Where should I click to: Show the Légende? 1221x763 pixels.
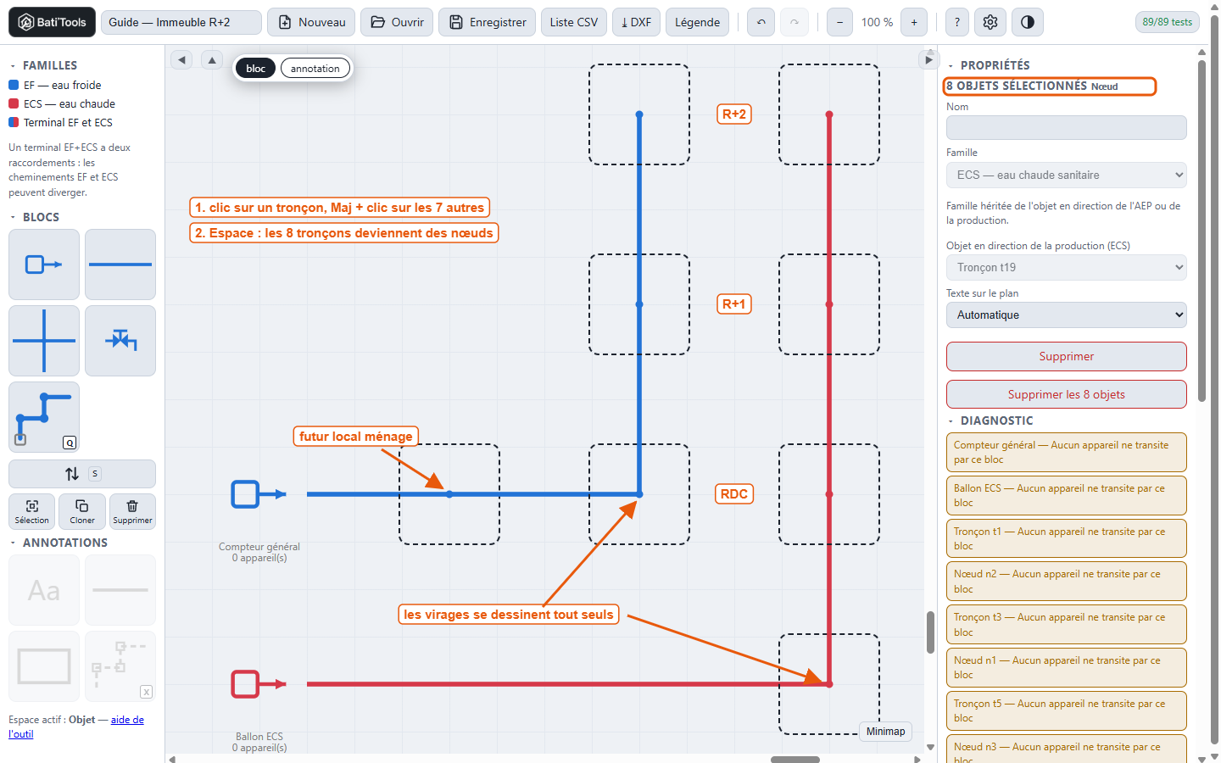[698, 22]
